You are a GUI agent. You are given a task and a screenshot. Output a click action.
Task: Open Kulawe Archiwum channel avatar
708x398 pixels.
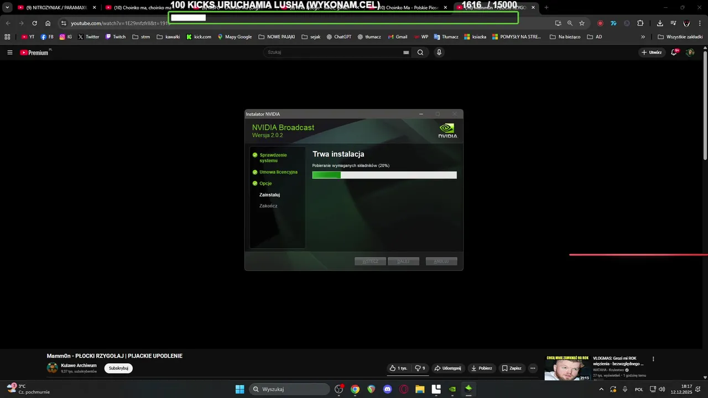coord(52,368)
